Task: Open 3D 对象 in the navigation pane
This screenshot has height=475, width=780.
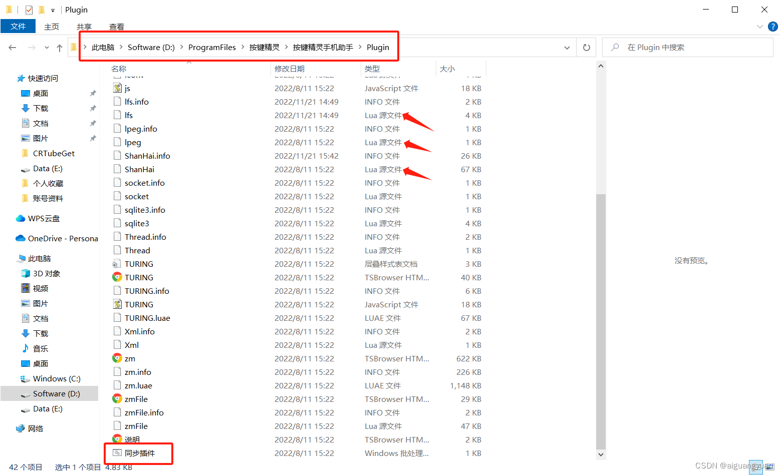Action: click(x=47, y=274)
